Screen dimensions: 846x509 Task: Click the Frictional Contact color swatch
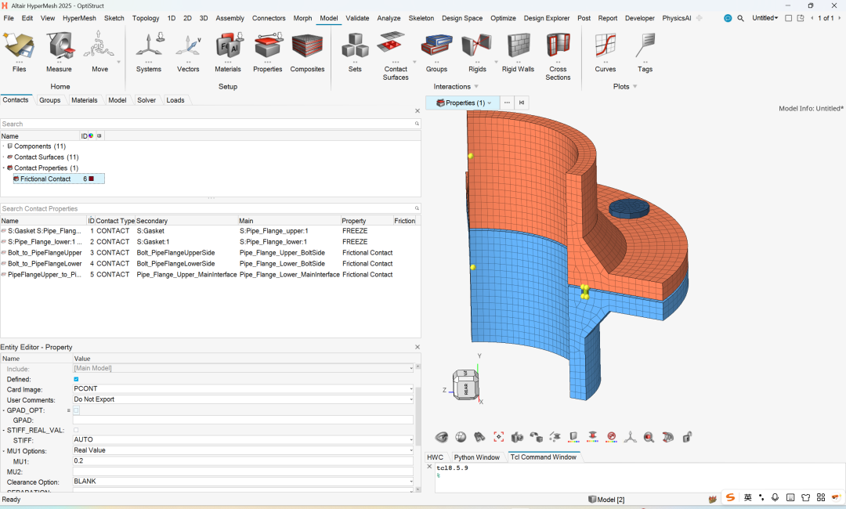coord(92,179)
